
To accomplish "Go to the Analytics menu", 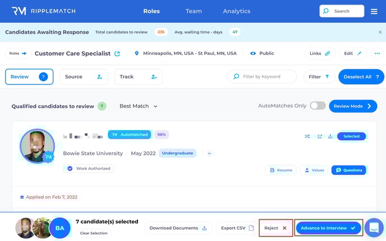I will (x=236, y=11).
